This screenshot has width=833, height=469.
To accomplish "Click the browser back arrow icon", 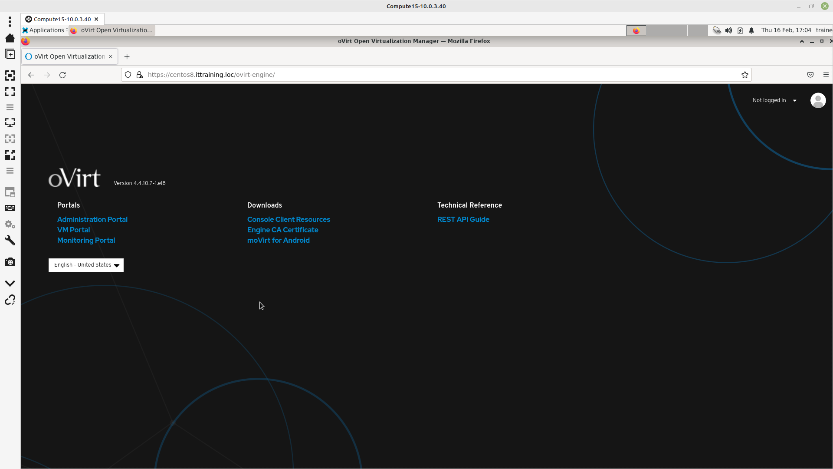I will coord(31,75).
